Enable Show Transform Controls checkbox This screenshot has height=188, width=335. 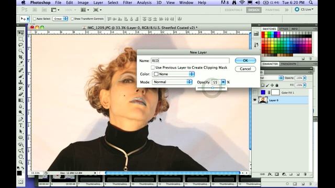click(x=72, y=19)
